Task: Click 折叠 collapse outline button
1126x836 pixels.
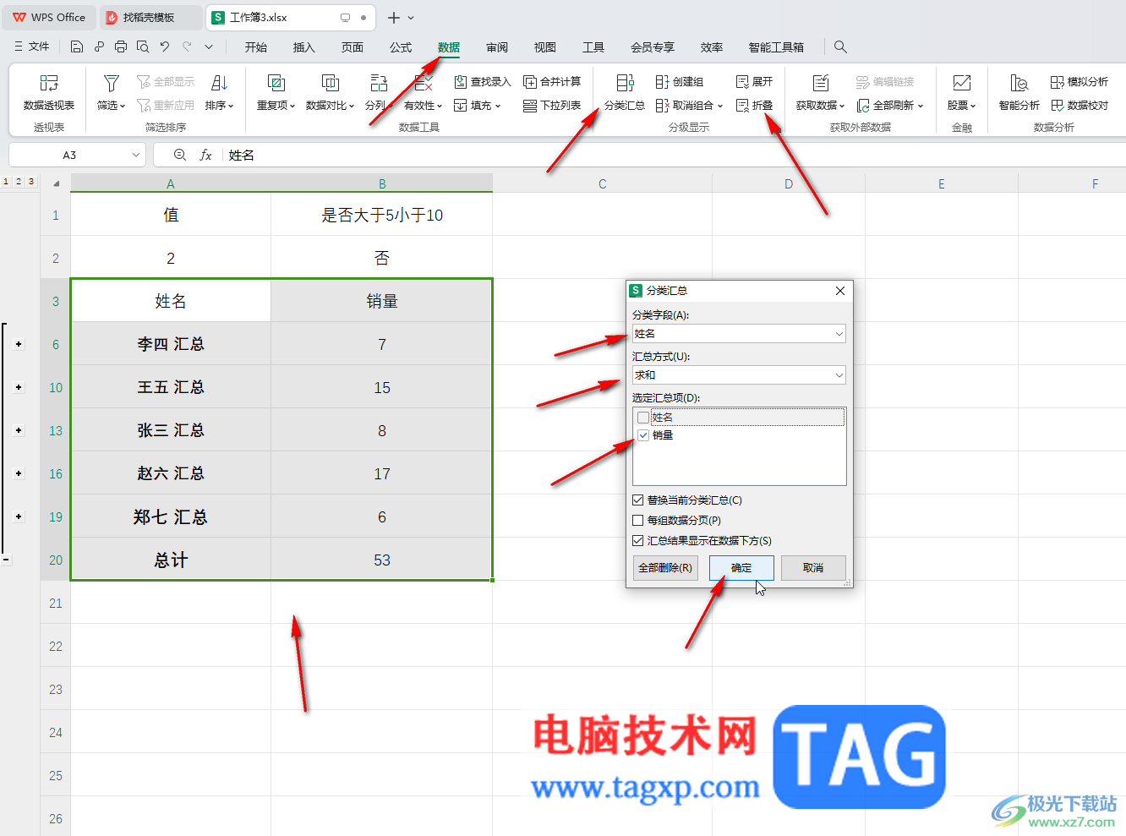Action: pyautogui.click(x=755, y=106)
